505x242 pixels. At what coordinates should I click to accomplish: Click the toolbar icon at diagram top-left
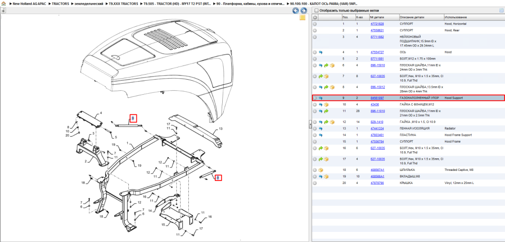point(4,10)
